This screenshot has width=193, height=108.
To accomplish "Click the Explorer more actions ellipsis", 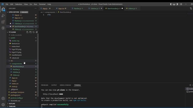I will (x=36, y=8).
